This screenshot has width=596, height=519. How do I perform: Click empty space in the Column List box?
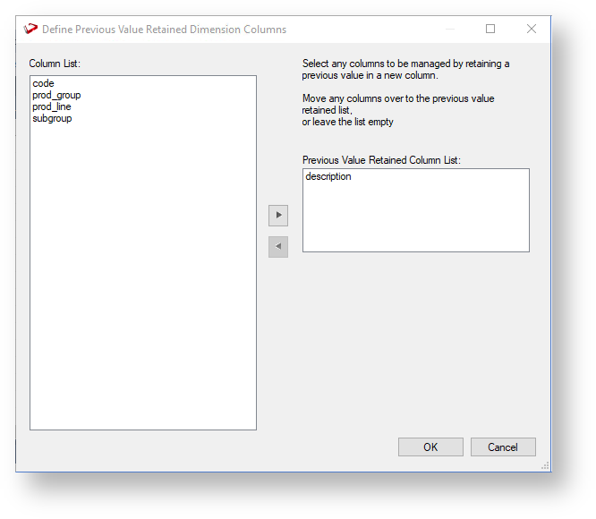tap(143, 286)
